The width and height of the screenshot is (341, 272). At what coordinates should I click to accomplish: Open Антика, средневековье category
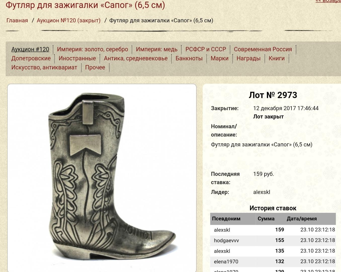[136, 58]
